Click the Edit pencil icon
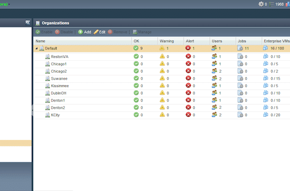 coord(96,32)
